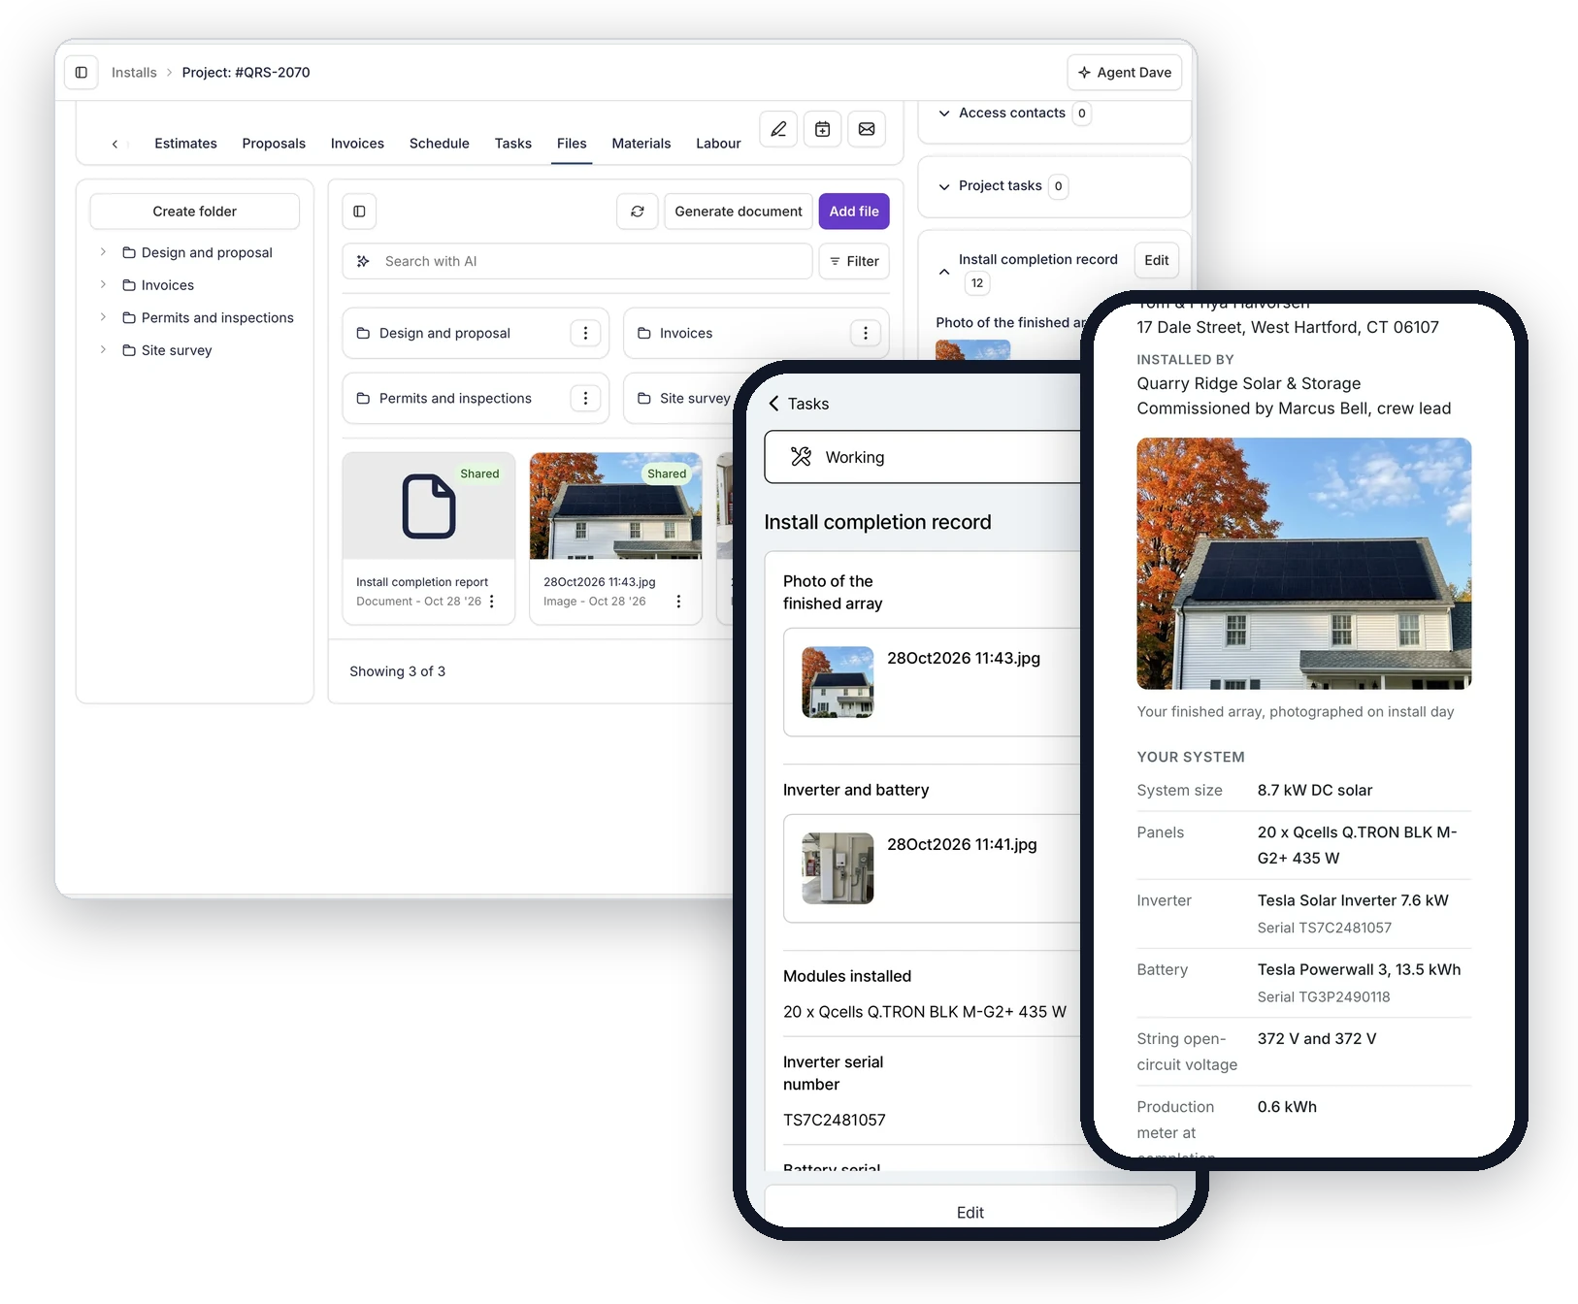
Task: Click the tab scroll-left chevron before Estimates
Action: click(x=115, y=144)
